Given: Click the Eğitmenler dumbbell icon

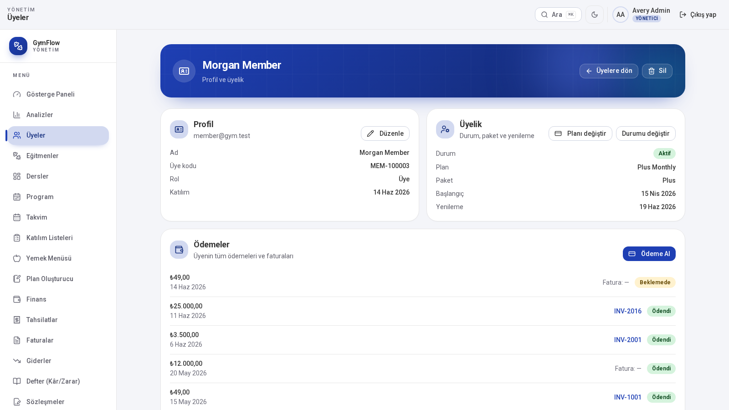Looking at the screenshot, I should pyautogui.click(x=17, y=156).
